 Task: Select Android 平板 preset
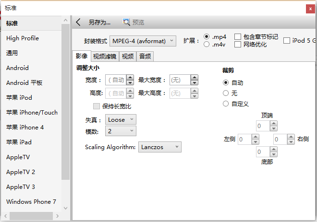tap(31, 83)
